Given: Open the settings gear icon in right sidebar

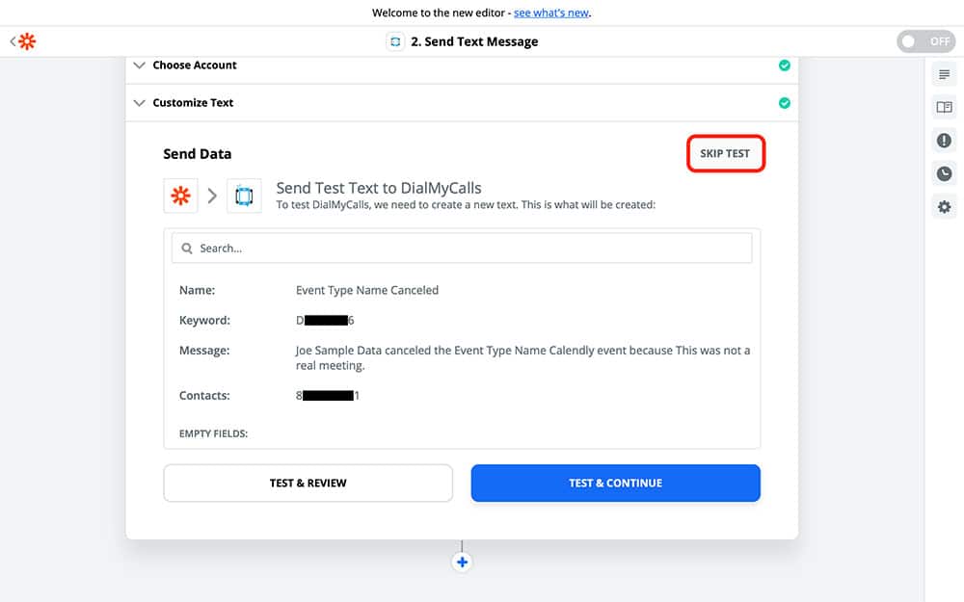Looking at the screenshot, I should (x=944, y=207).
